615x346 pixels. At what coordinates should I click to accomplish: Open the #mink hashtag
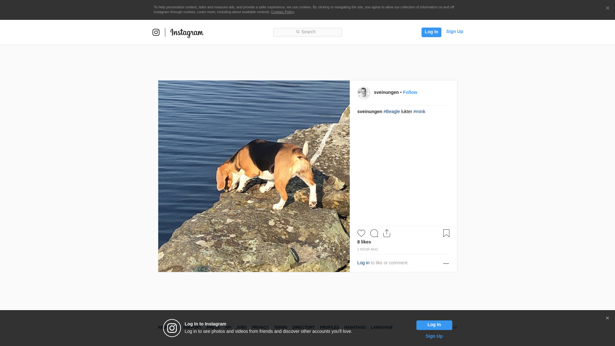(x=419, y=111)
